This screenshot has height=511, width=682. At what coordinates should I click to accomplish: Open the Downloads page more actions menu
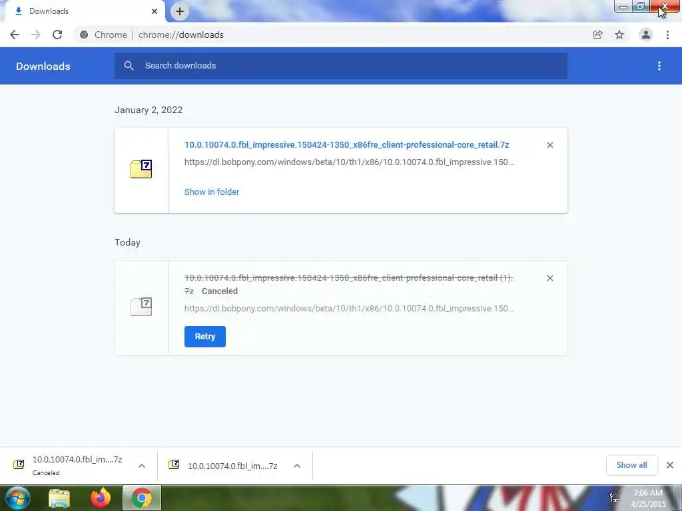point(659,66)
